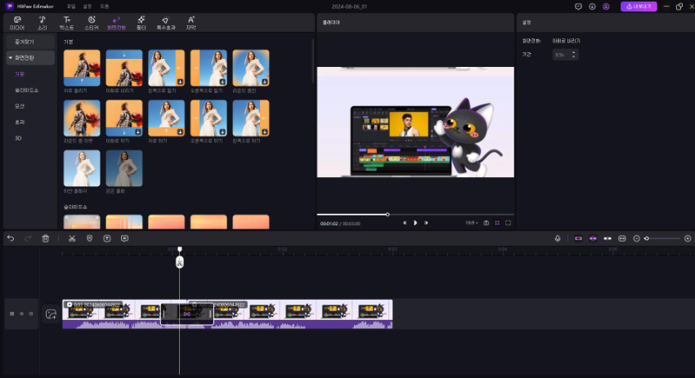Open the 필터 (Filter) panel
The height and width of the screenshot is (378, 695).
click(x=141, y=21)
